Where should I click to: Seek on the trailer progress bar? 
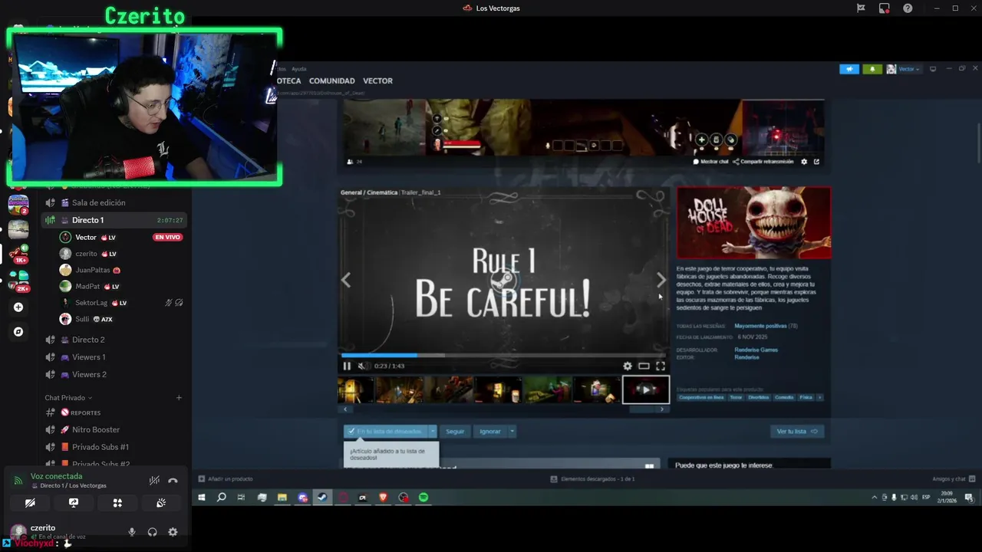[x=504, y=355]
